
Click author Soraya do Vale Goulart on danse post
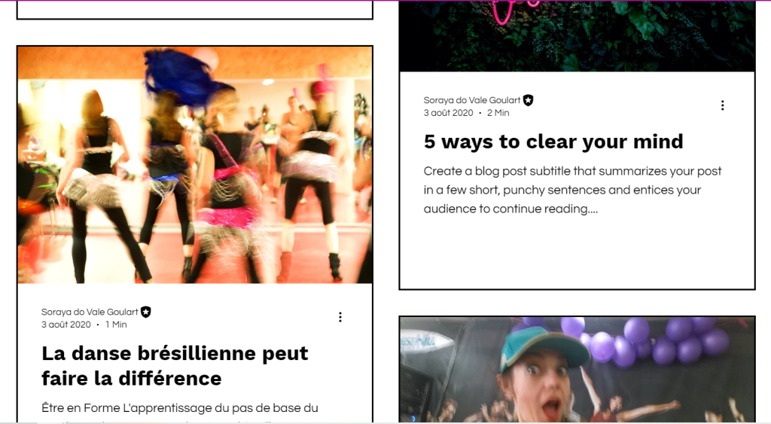[x=90, y=312]
